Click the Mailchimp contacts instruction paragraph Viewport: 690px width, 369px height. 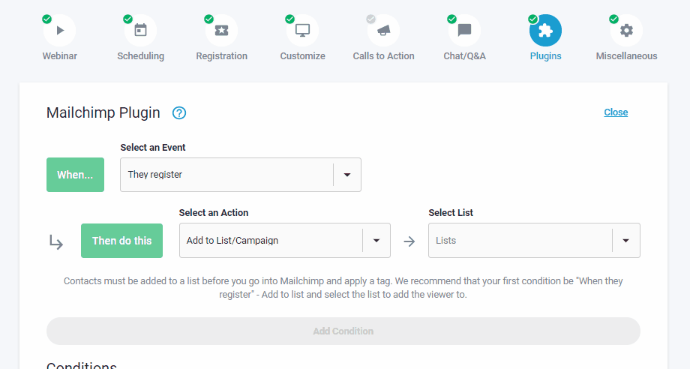(x=343, y=288)
